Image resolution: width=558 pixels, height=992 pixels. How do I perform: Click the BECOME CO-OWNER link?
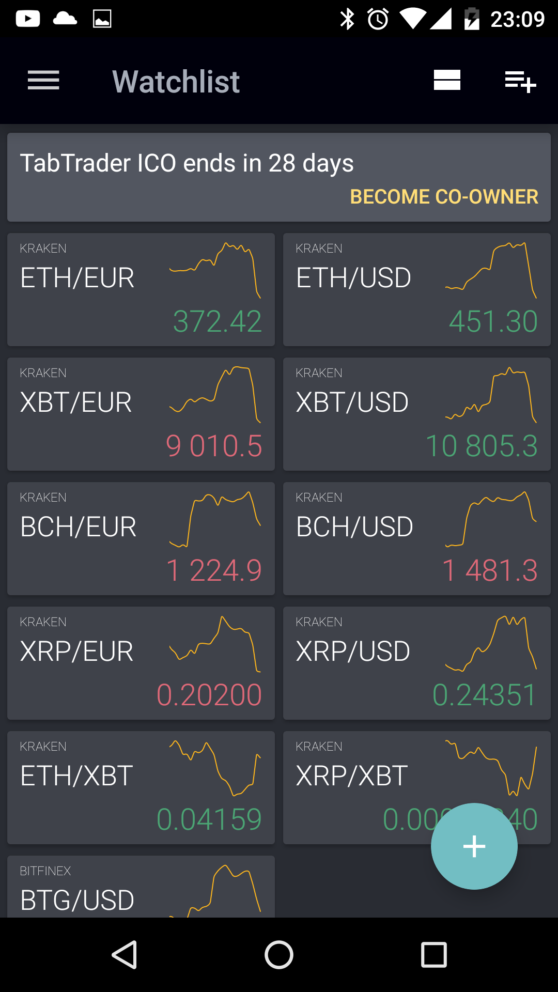click(x=444, y=197)
